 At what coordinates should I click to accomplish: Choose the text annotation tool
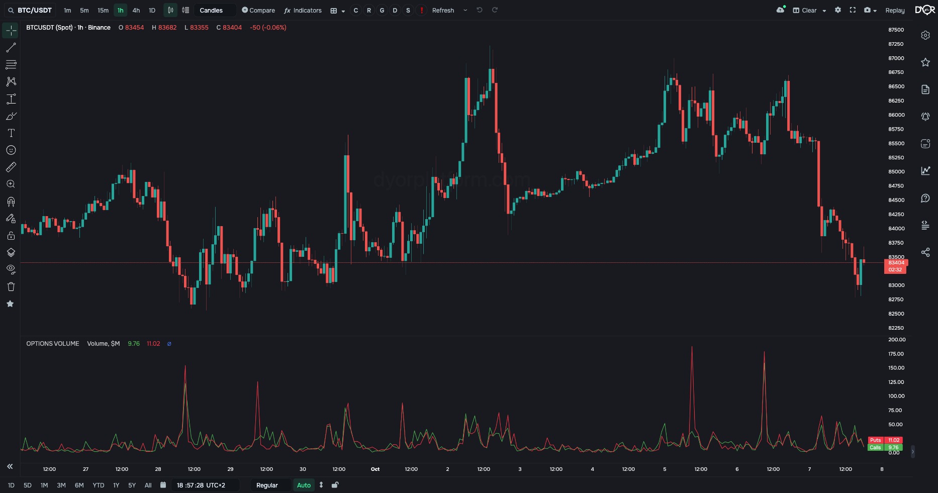(11, 133)
